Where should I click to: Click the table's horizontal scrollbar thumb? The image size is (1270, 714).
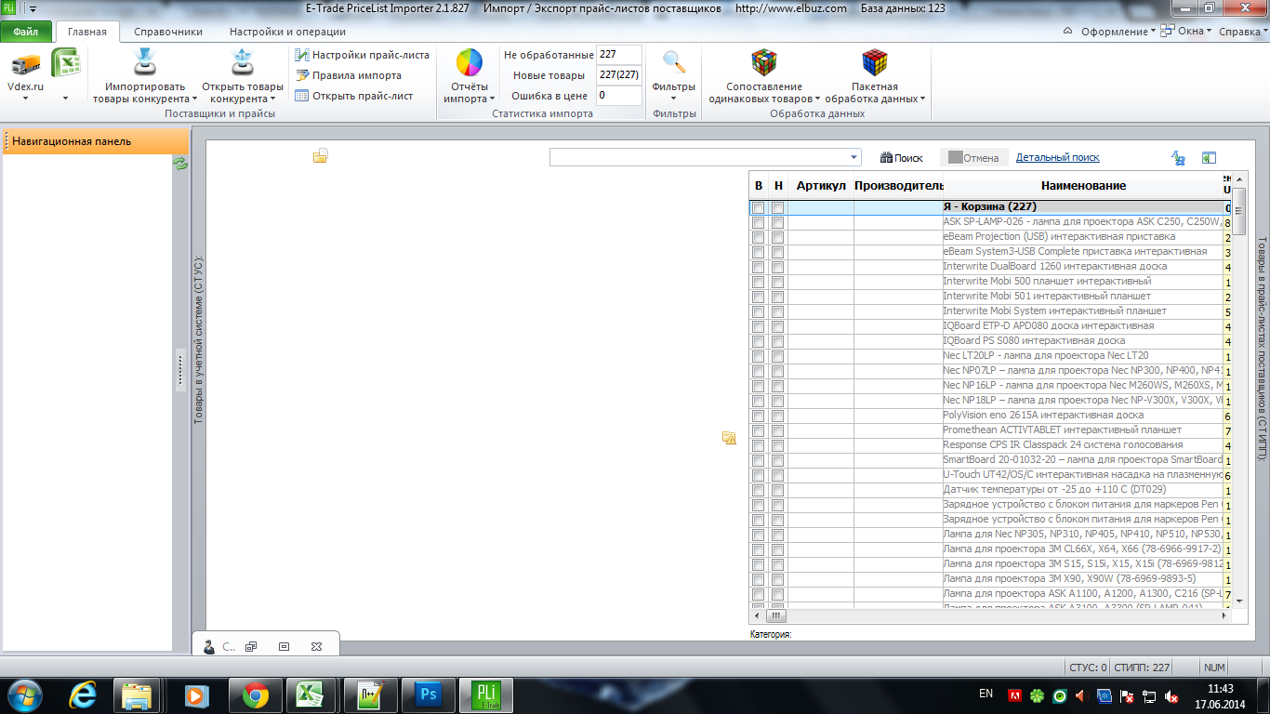(776, 615)
